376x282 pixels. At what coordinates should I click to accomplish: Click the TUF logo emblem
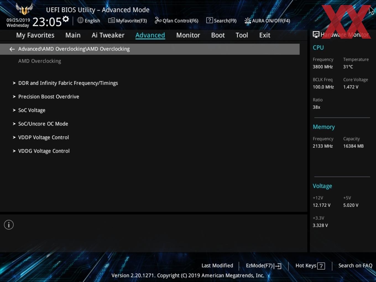coord(24,9)
